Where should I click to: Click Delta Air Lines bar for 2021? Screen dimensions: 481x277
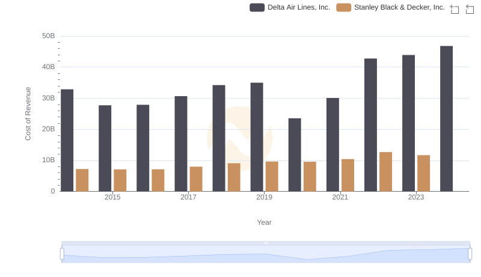coord(332,145)
